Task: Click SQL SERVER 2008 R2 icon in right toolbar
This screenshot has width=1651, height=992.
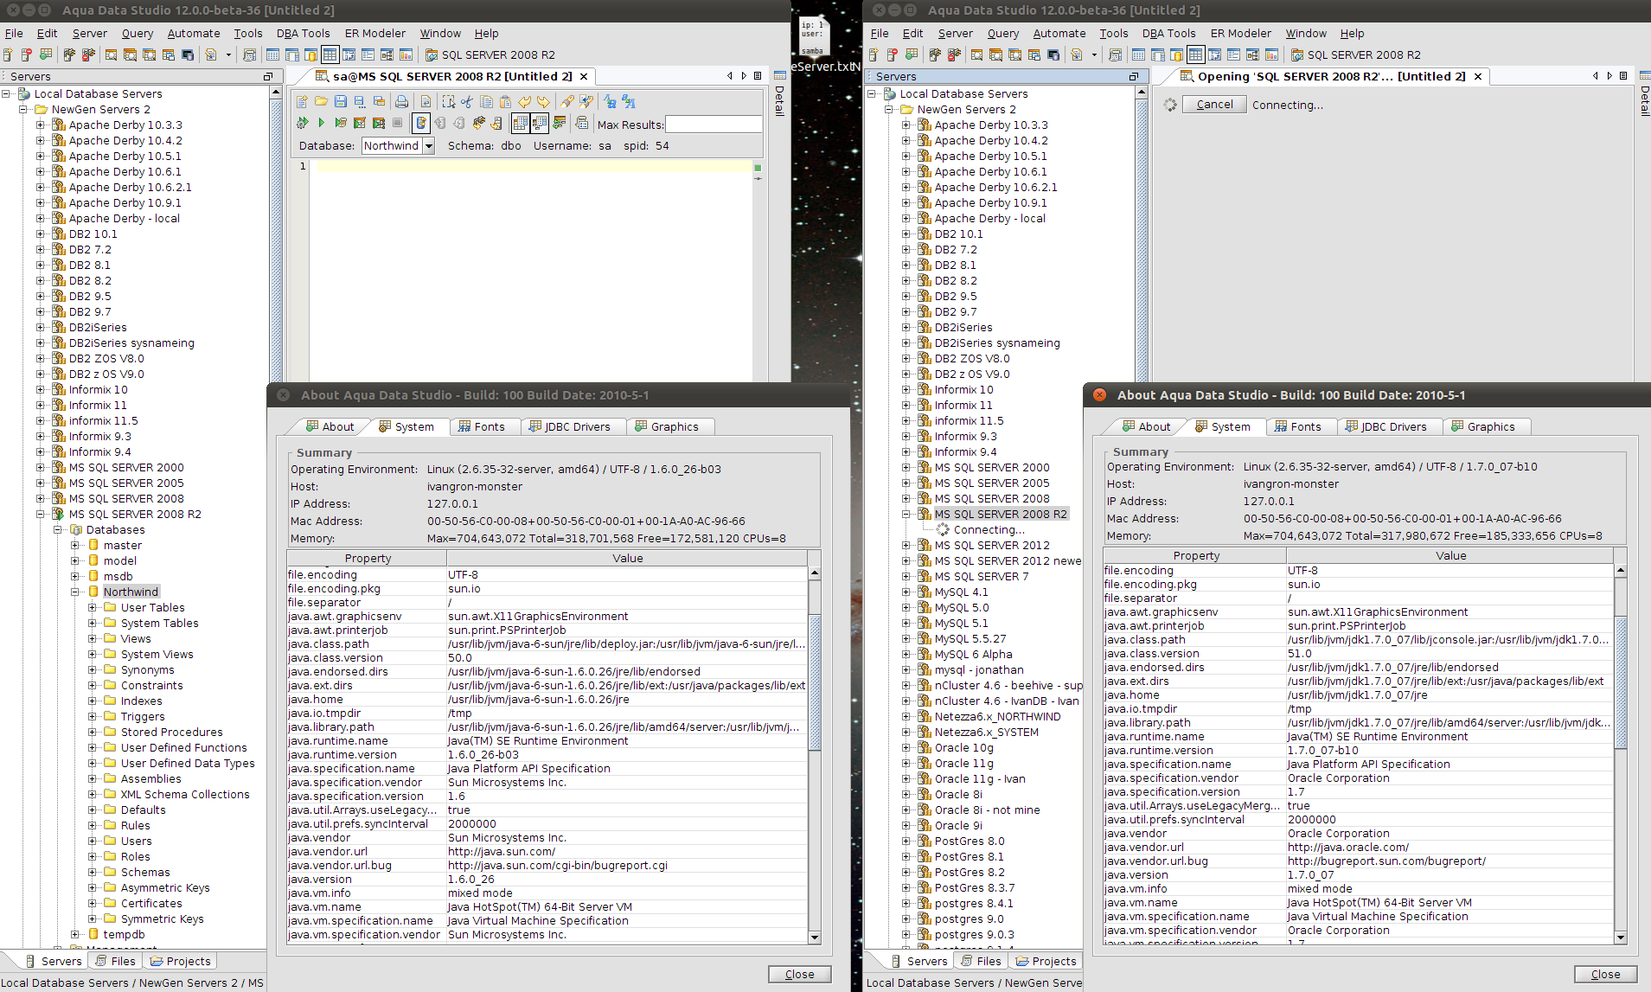Action: (1297, 54)
